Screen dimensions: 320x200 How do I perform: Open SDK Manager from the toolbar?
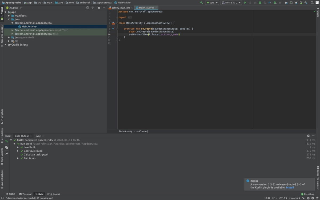(x=306, y=2)
